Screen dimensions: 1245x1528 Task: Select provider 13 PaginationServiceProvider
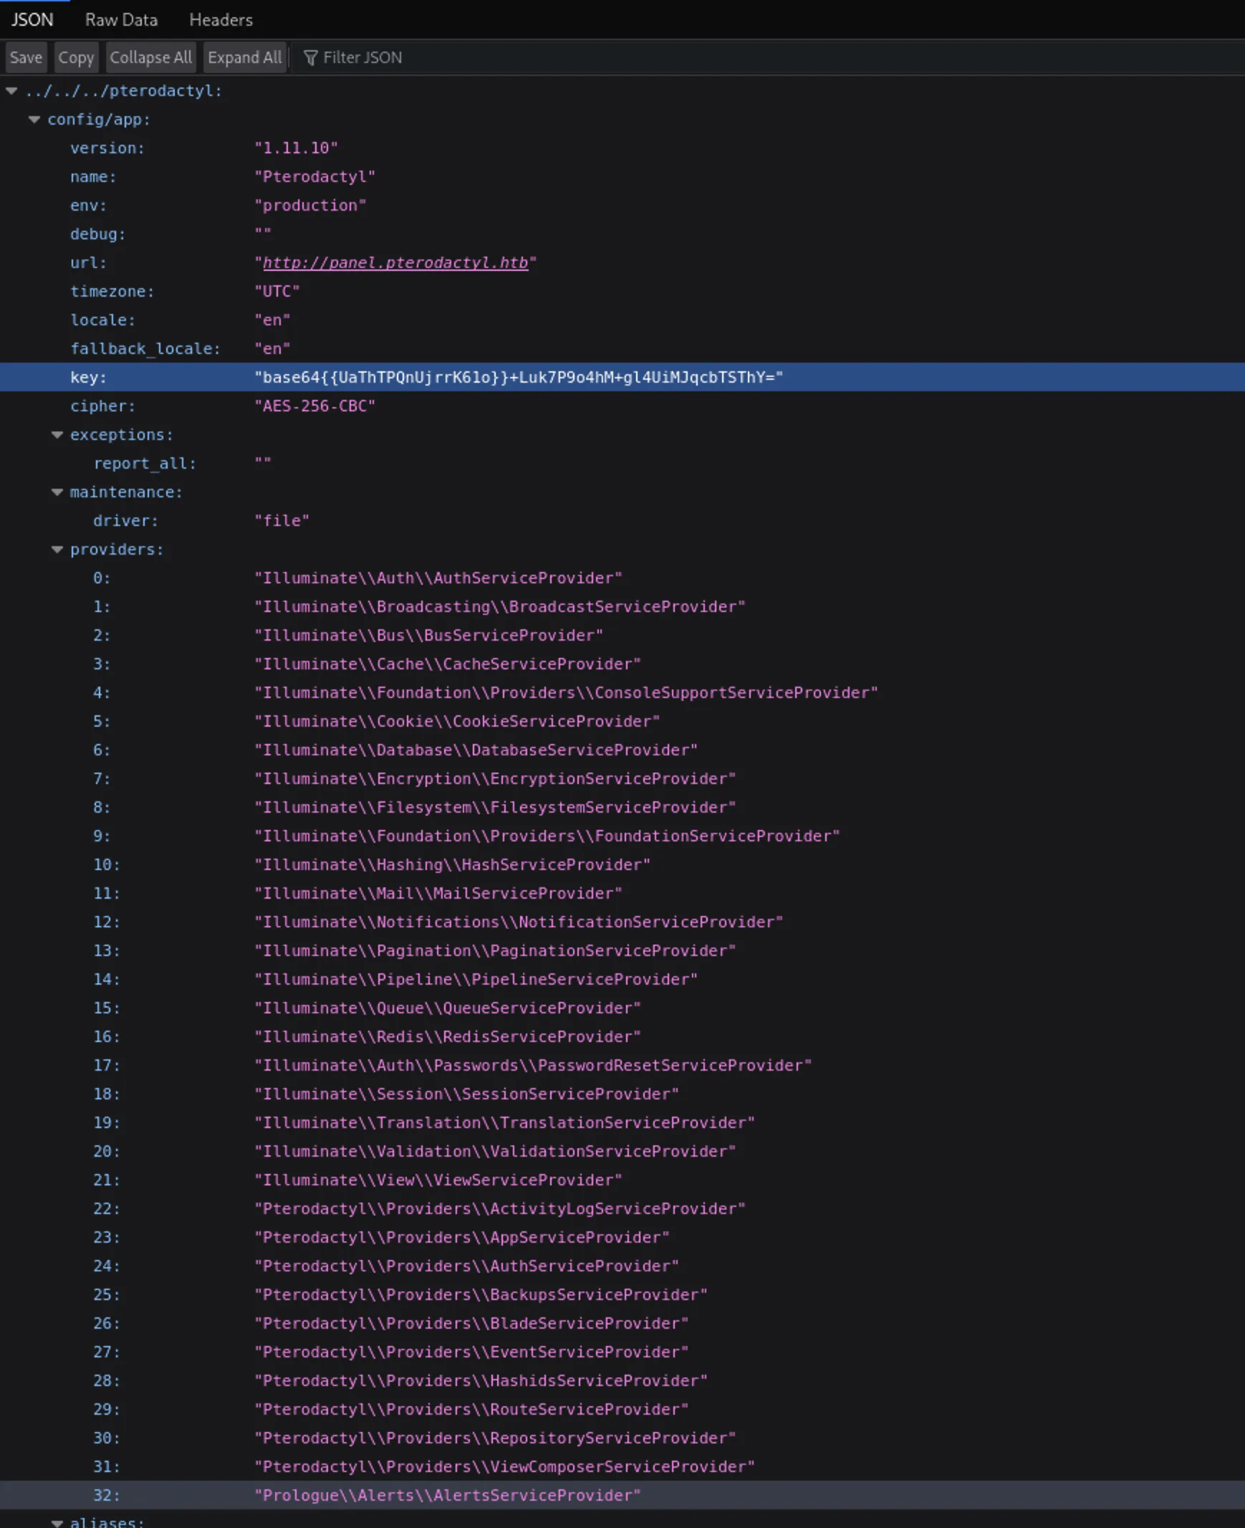tap(622, 951)
